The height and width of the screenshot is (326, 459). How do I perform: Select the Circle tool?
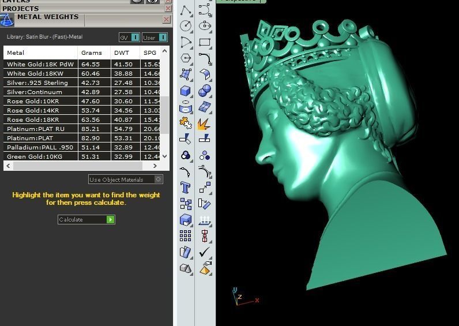pyautogui.click(x=186, y=26)
